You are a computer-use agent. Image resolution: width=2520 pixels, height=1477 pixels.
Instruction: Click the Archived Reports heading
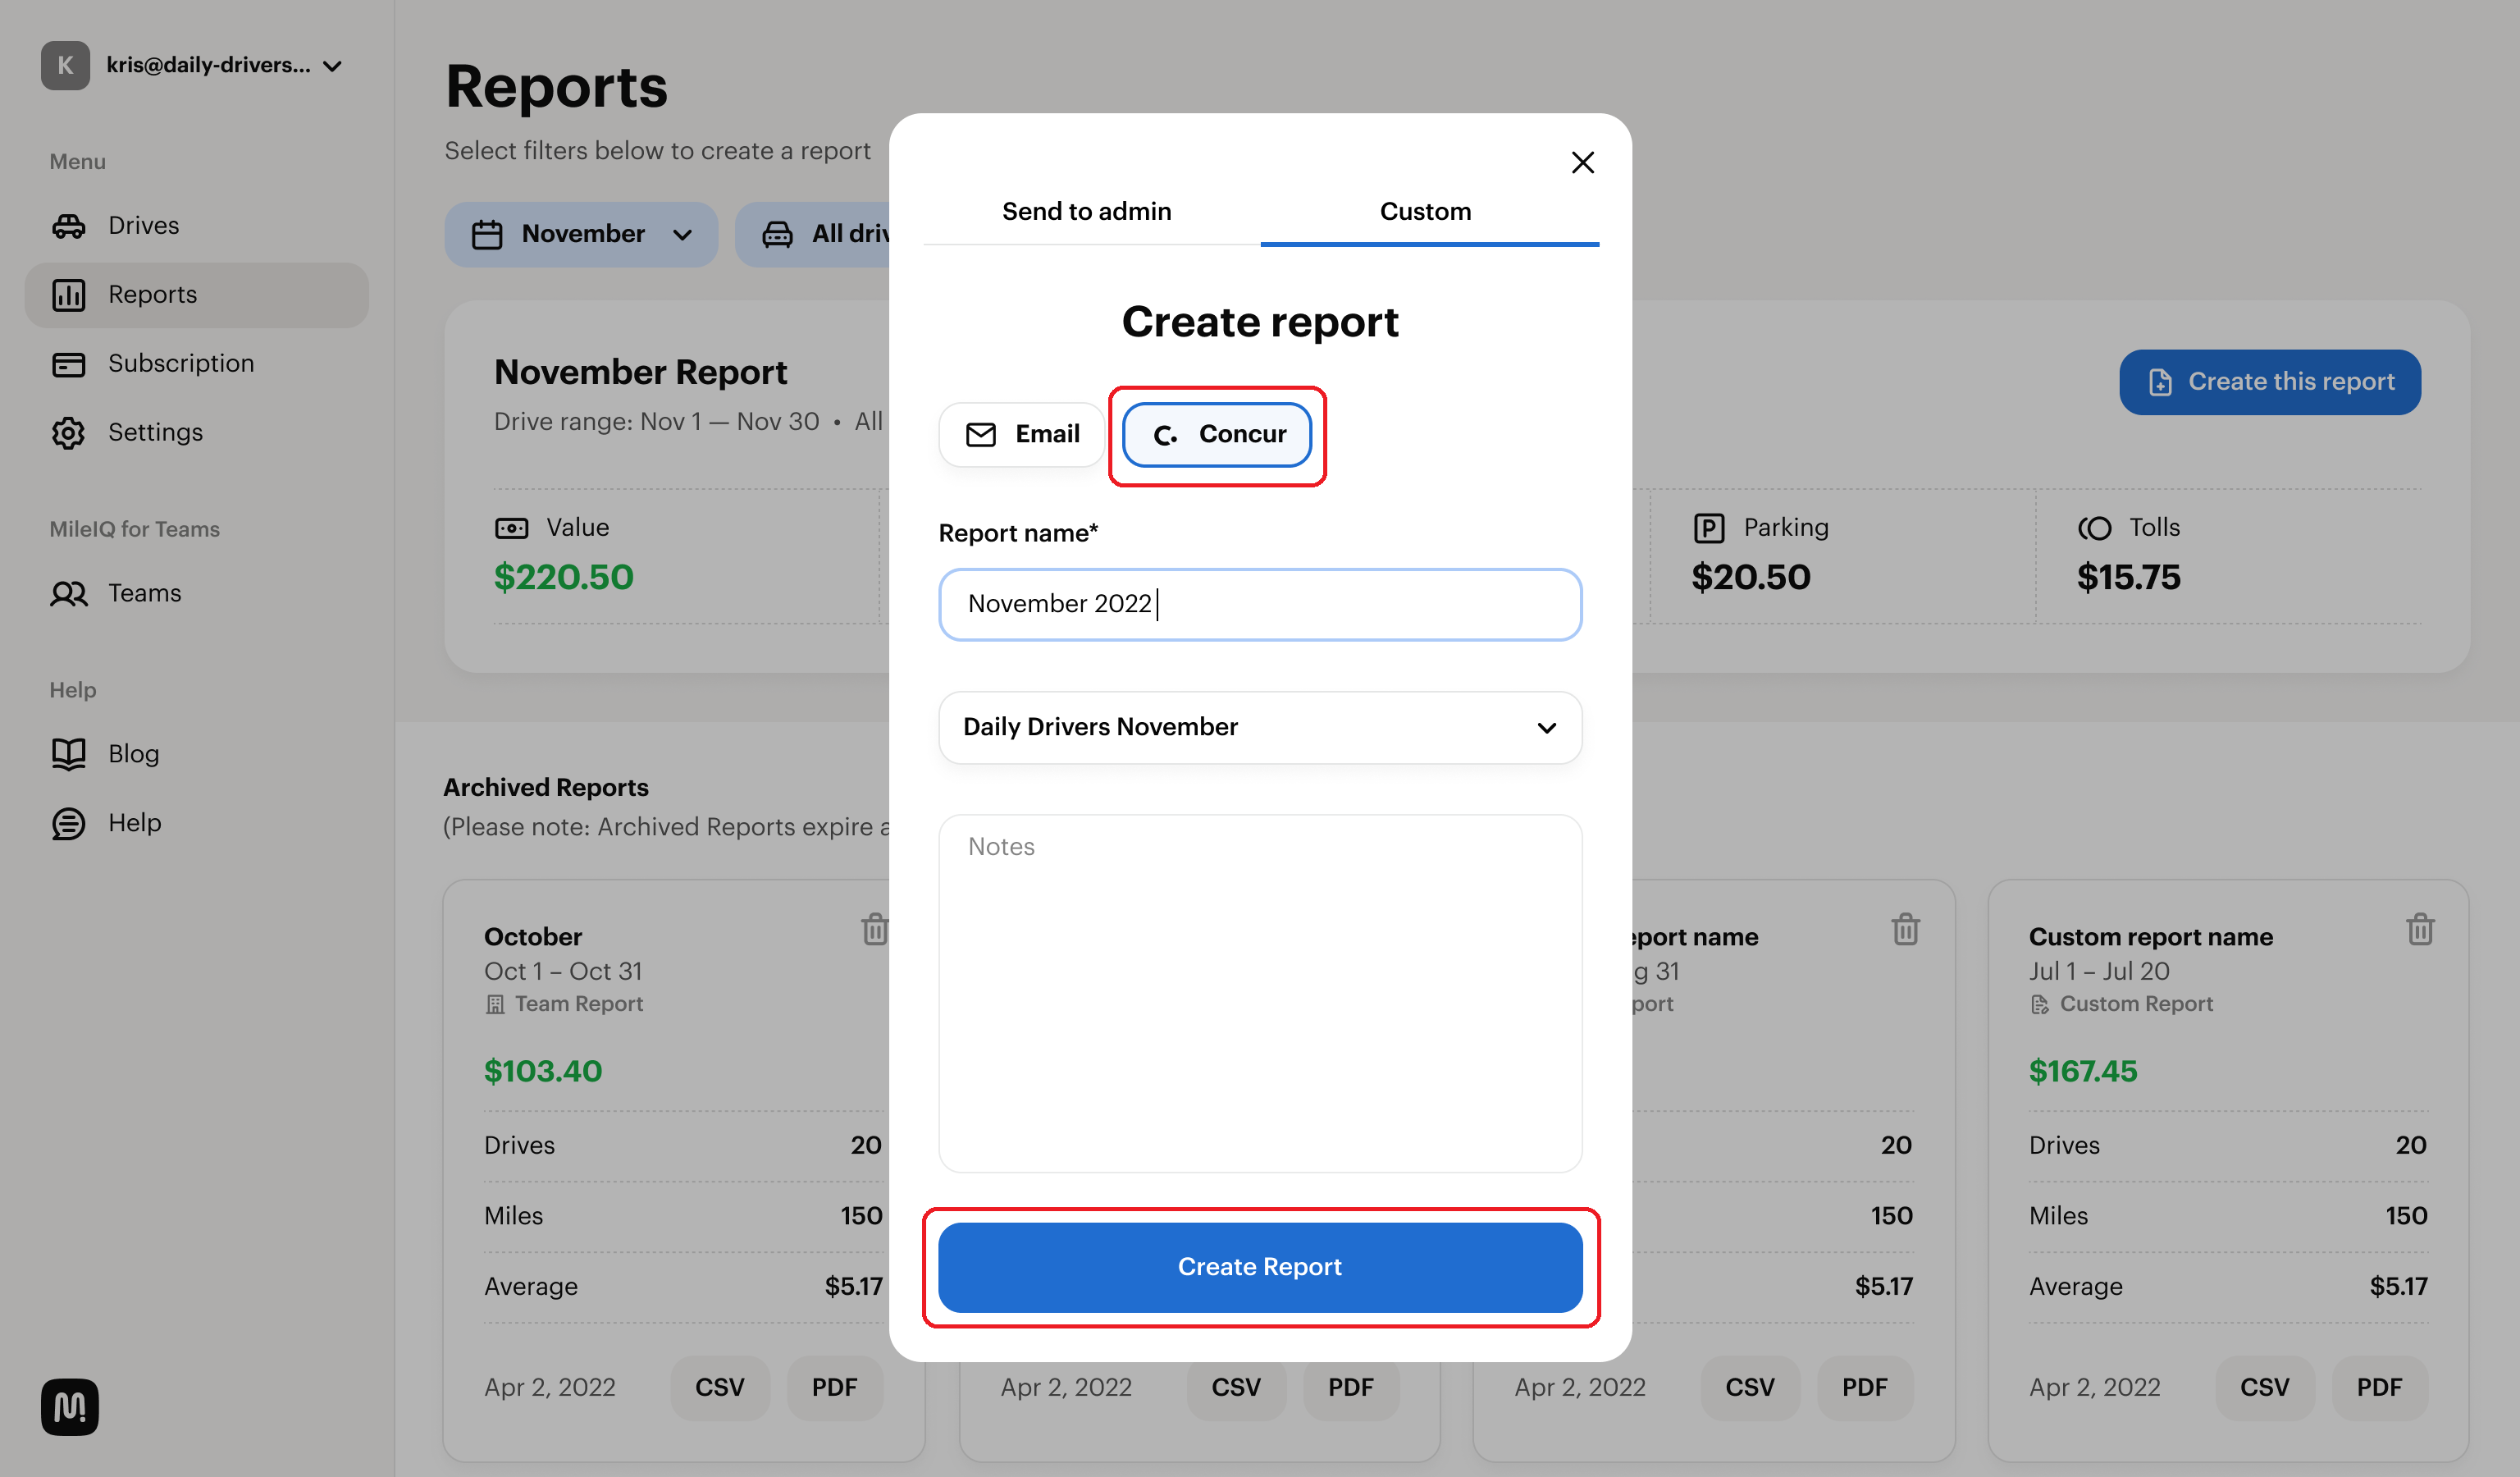(546, 787)
